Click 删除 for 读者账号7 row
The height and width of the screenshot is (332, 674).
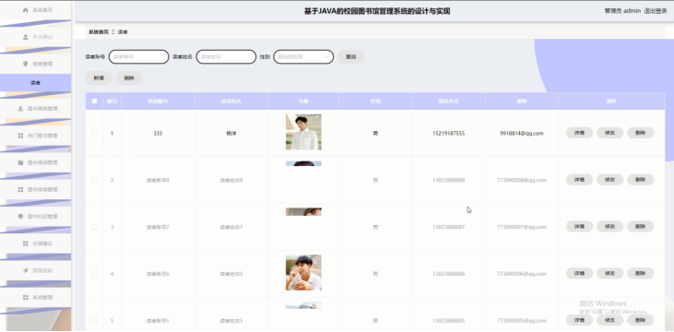pyautogui.click(x=641, y=227)
